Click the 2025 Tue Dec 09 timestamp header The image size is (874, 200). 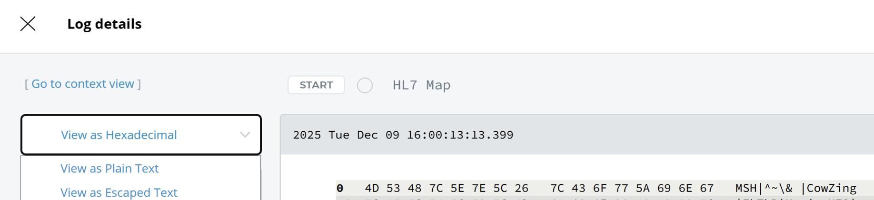(403, 135)
